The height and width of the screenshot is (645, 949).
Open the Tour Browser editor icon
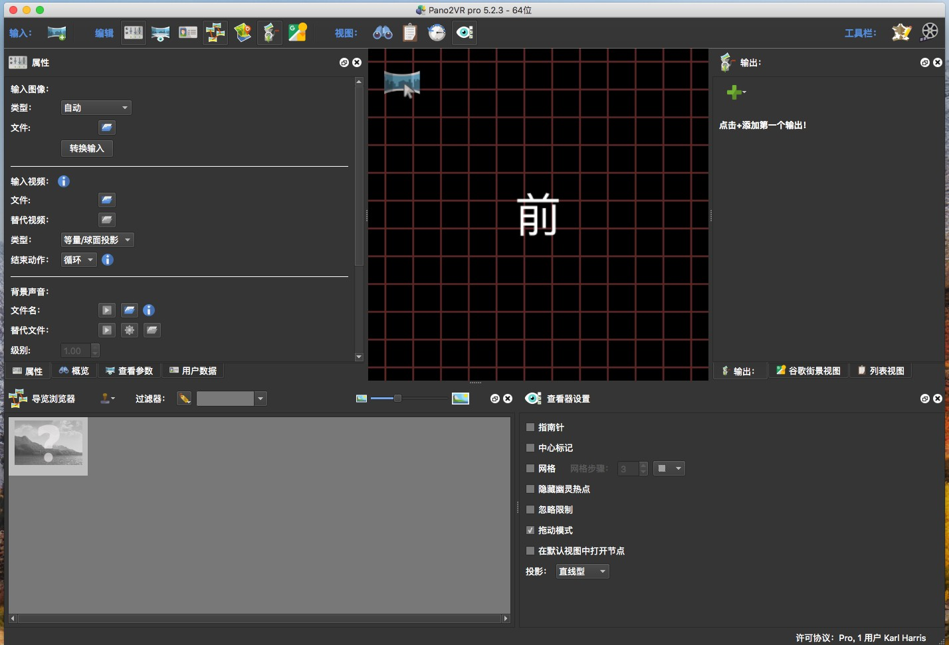coord(215,32)
